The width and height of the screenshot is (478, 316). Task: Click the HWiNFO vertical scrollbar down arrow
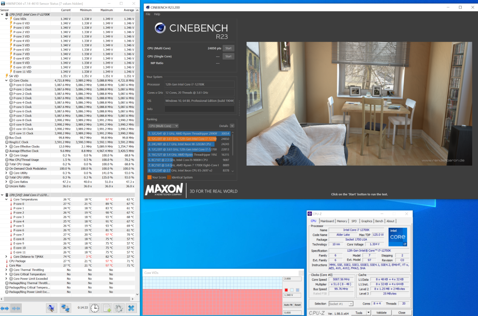[137, 295]
